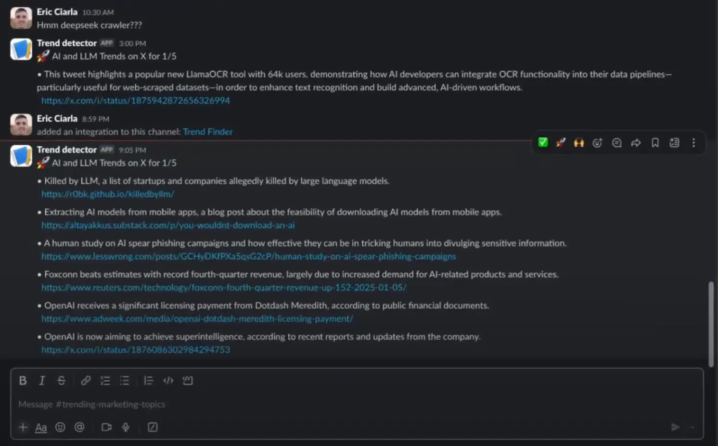718x446 pixels.
Task: Toggle italic text formatting
Action: [42, 380]
